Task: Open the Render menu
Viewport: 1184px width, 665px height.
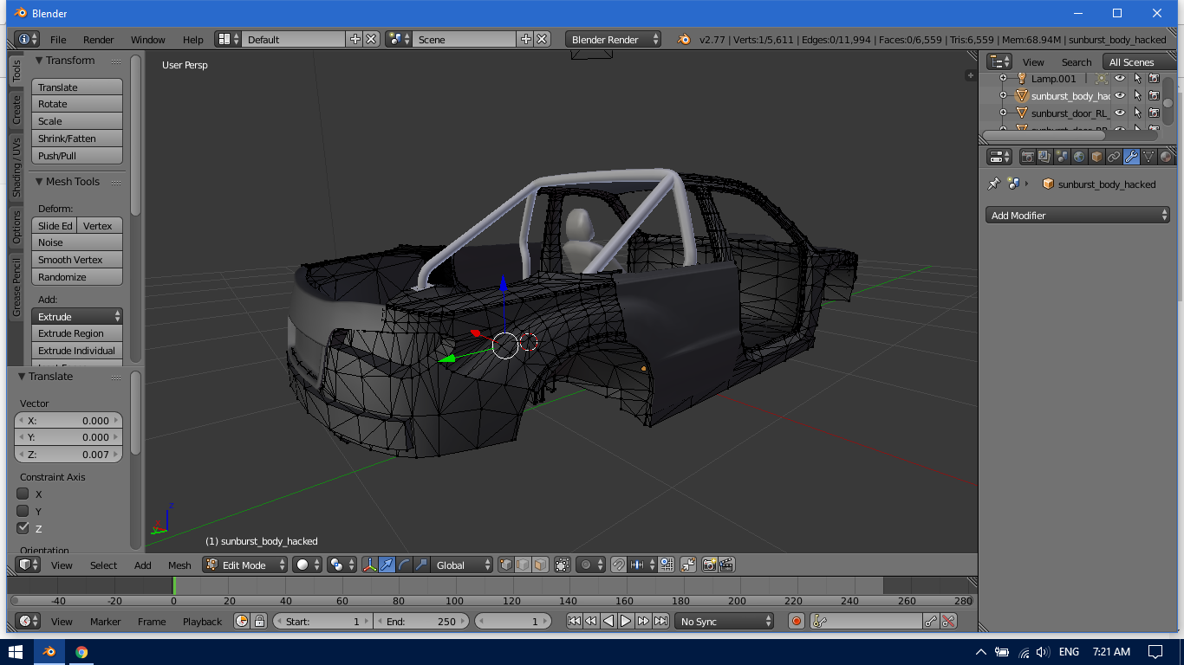Action: pyautogui.click(x=98, y=40)
